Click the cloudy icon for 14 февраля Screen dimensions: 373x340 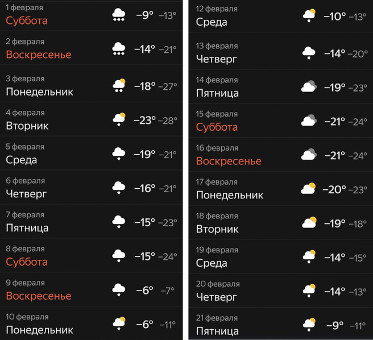pos(309,87)
